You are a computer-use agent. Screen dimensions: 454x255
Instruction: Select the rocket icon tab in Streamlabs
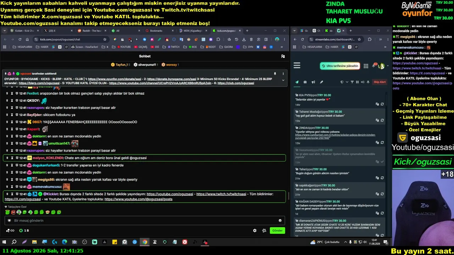tap(321, 82)
